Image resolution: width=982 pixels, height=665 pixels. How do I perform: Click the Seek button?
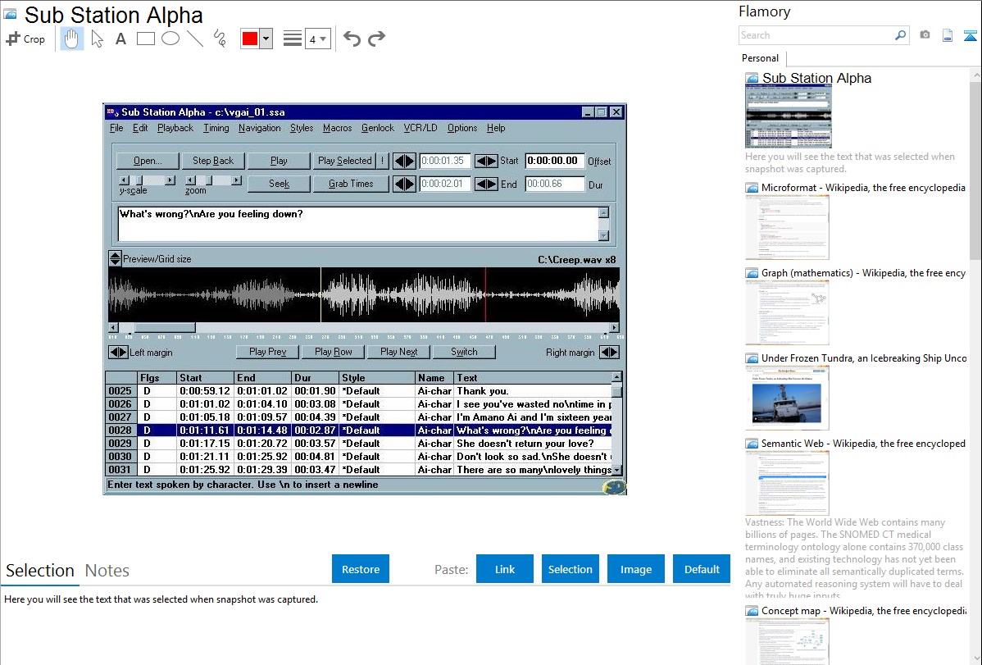coord(279,184)
